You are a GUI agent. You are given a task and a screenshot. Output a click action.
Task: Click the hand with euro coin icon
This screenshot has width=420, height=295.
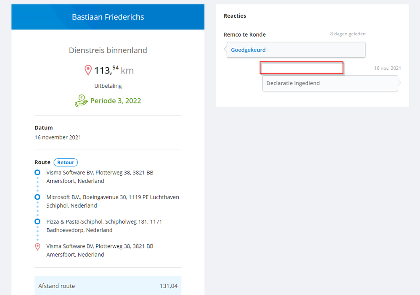point(81,101)
